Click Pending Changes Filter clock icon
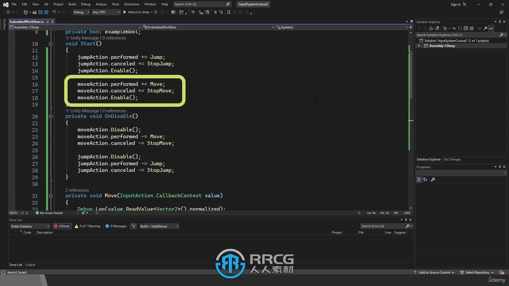The width and height of the screenshot is (509, 286). (445, 29)
